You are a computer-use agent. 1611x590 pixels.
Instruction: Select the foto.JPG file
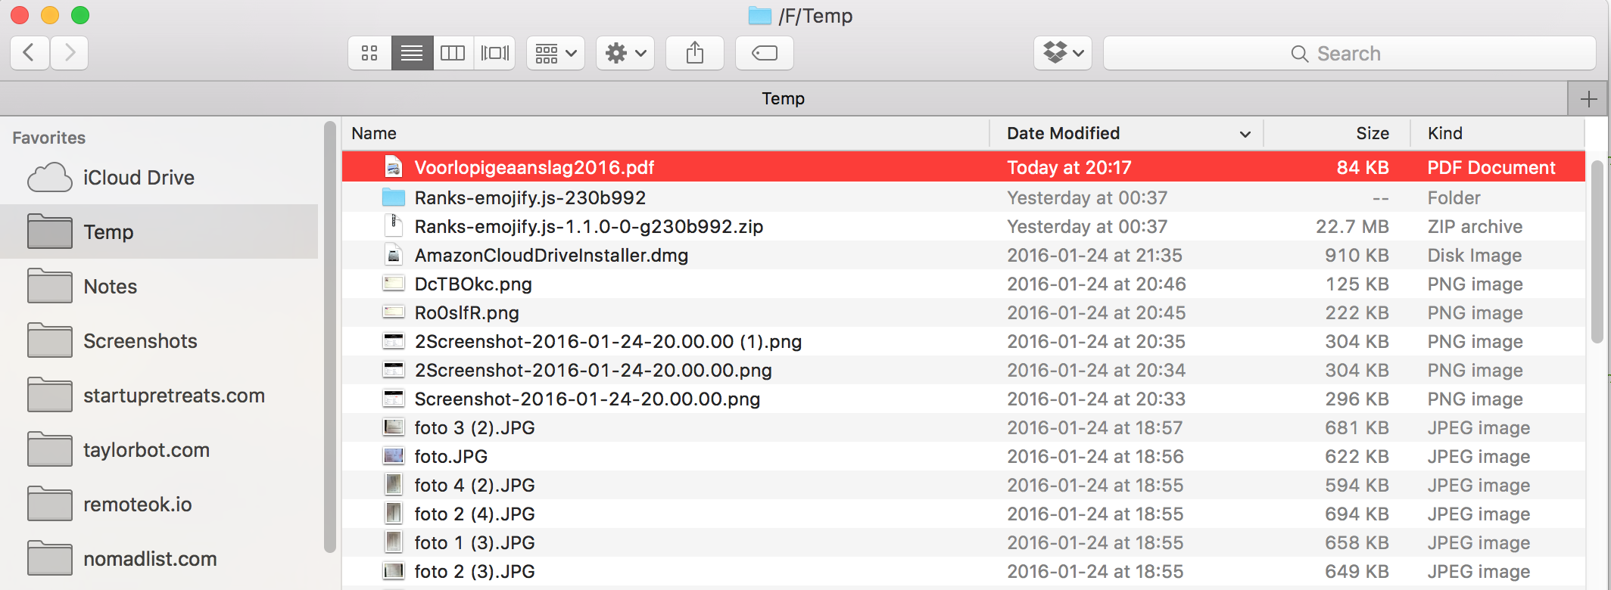click(x=963, y=456)
